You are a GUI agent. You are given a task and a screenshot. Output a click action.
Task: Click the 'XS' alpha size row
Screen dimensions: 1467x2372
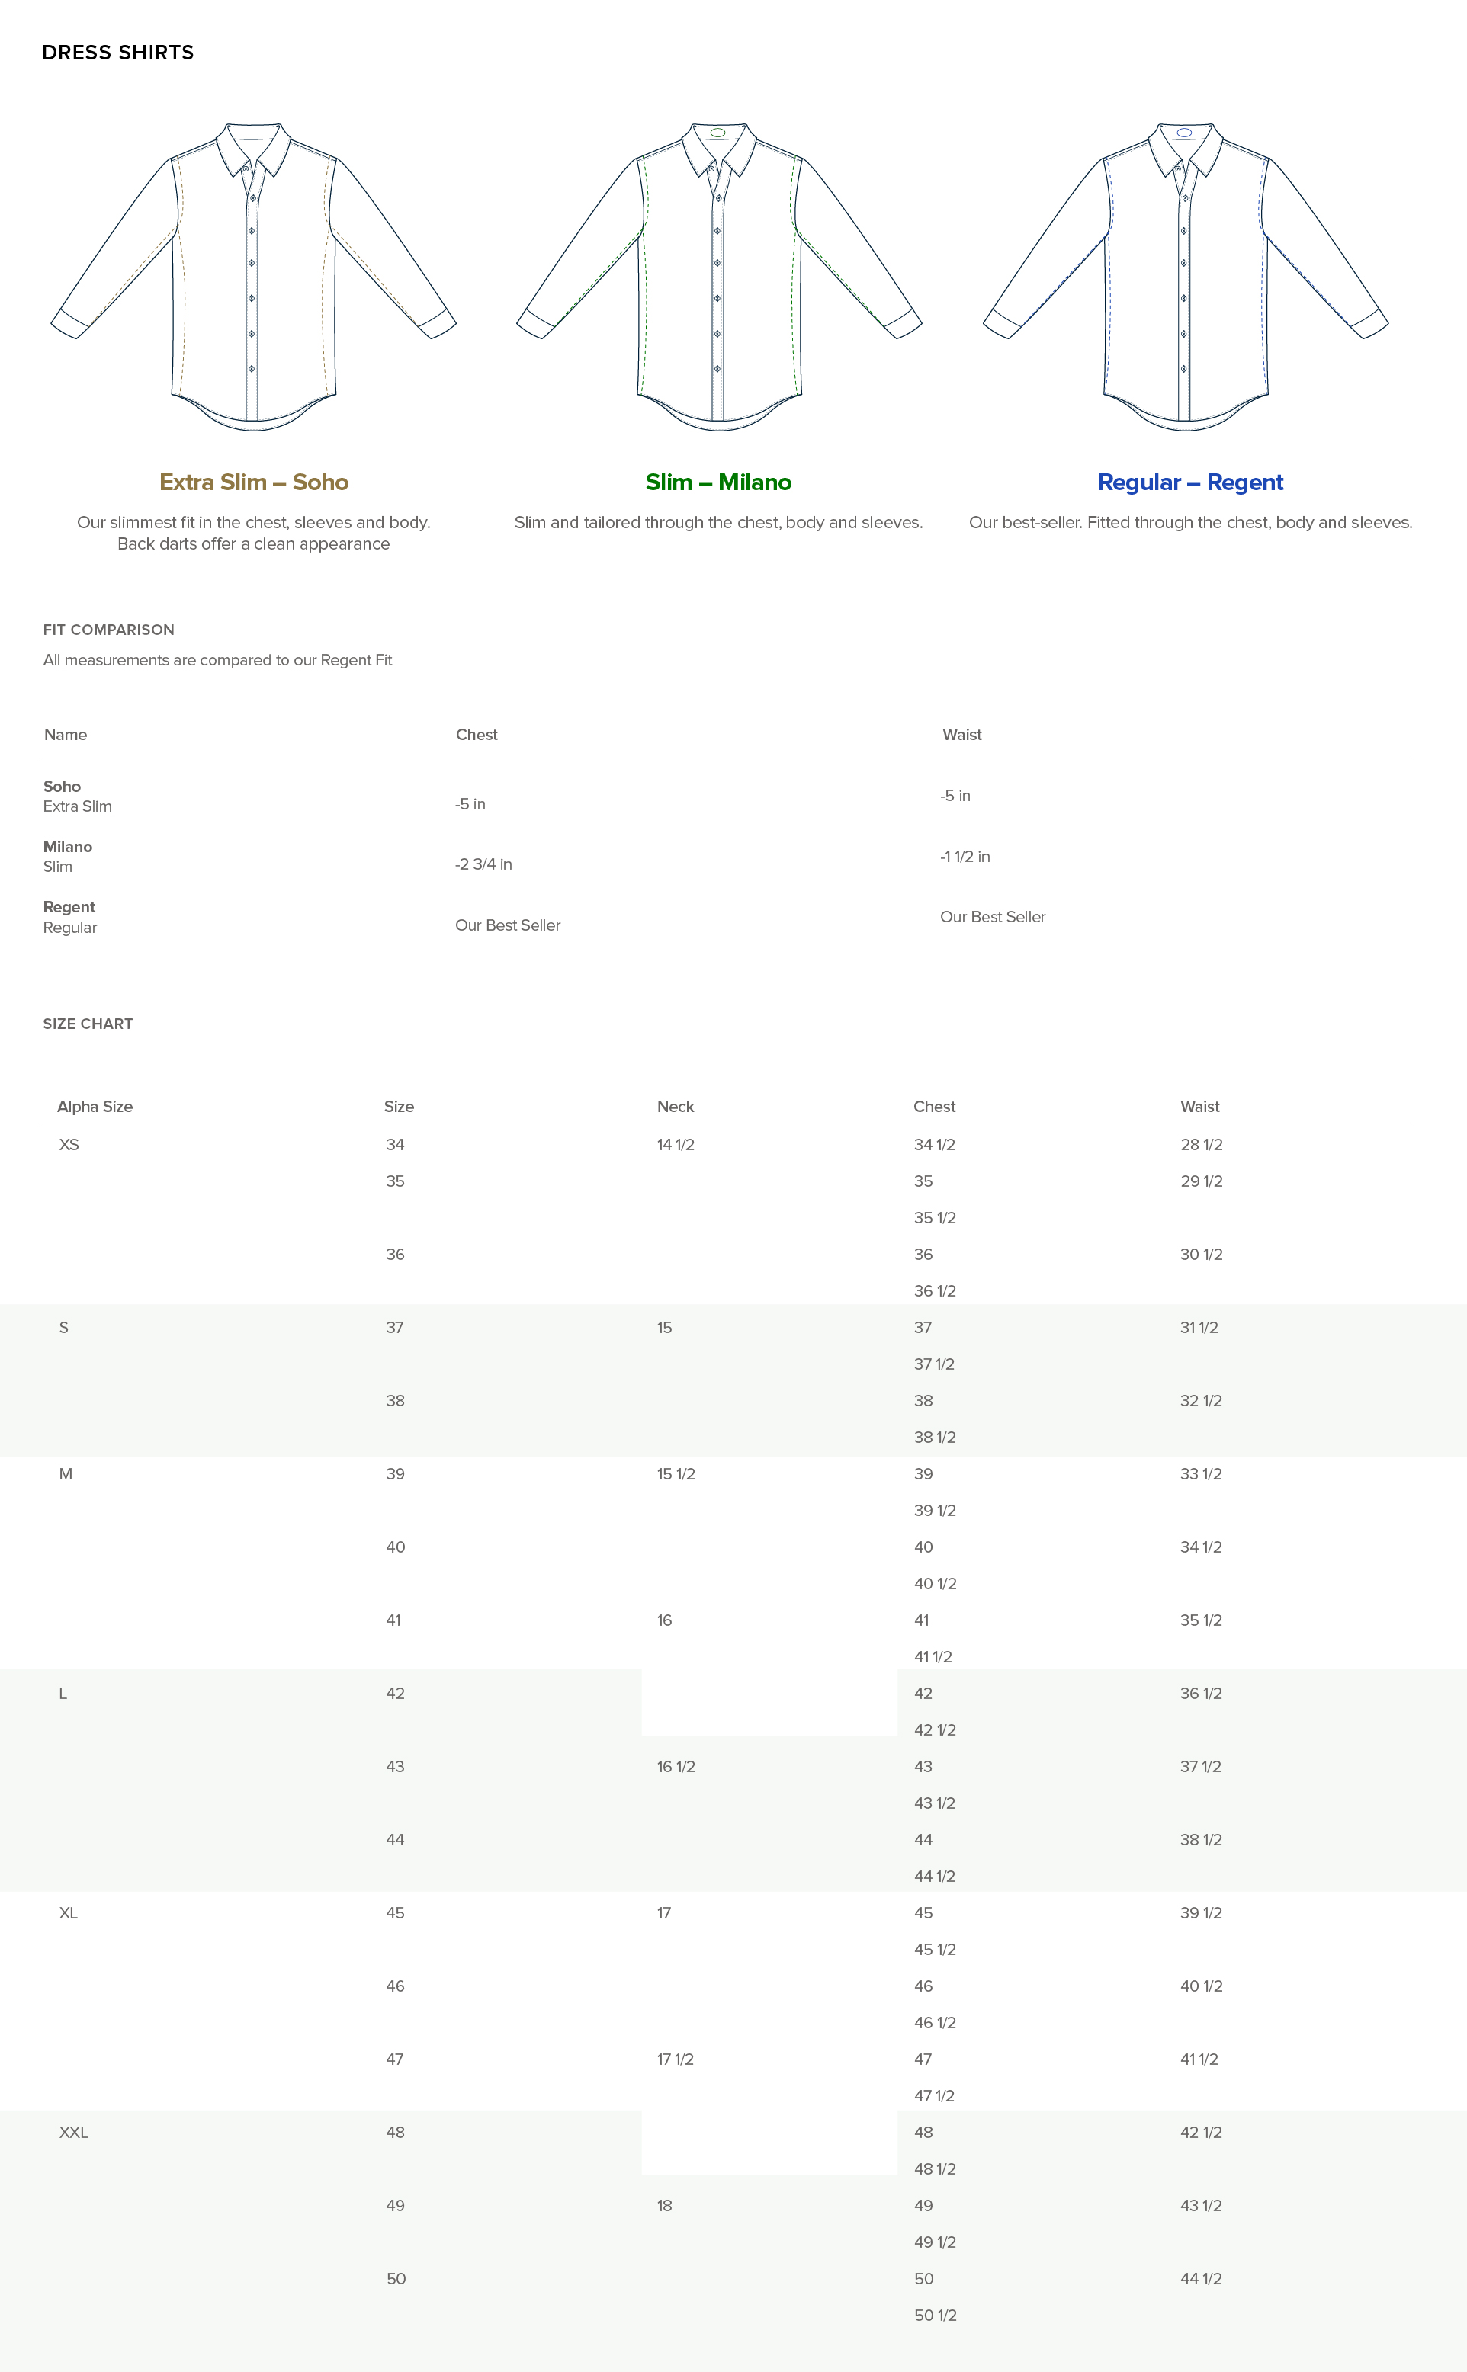click(69, 1144)
